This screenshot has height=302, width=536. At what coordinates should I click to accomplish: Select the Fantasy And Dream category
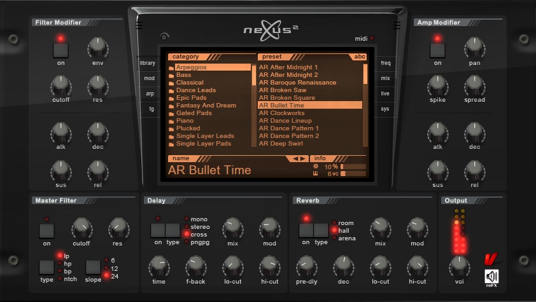click(206, 106)
